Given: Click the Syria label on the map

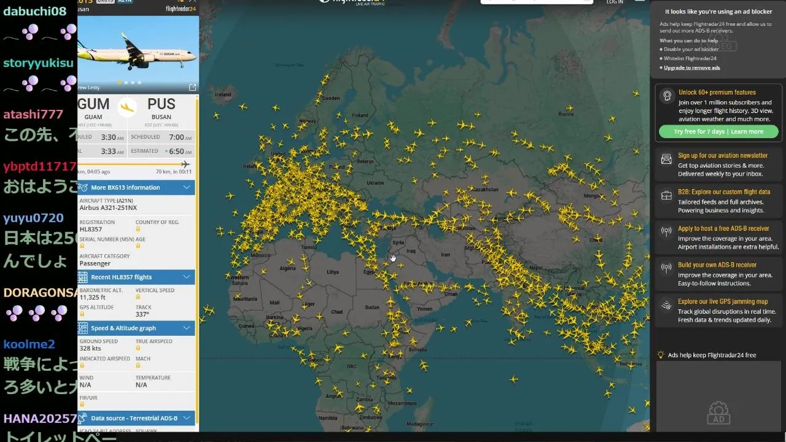Looking at the screenshot, I should (399, 242).
